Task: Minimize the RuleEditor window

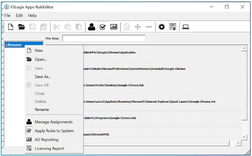Action: [x=212, y=7]
